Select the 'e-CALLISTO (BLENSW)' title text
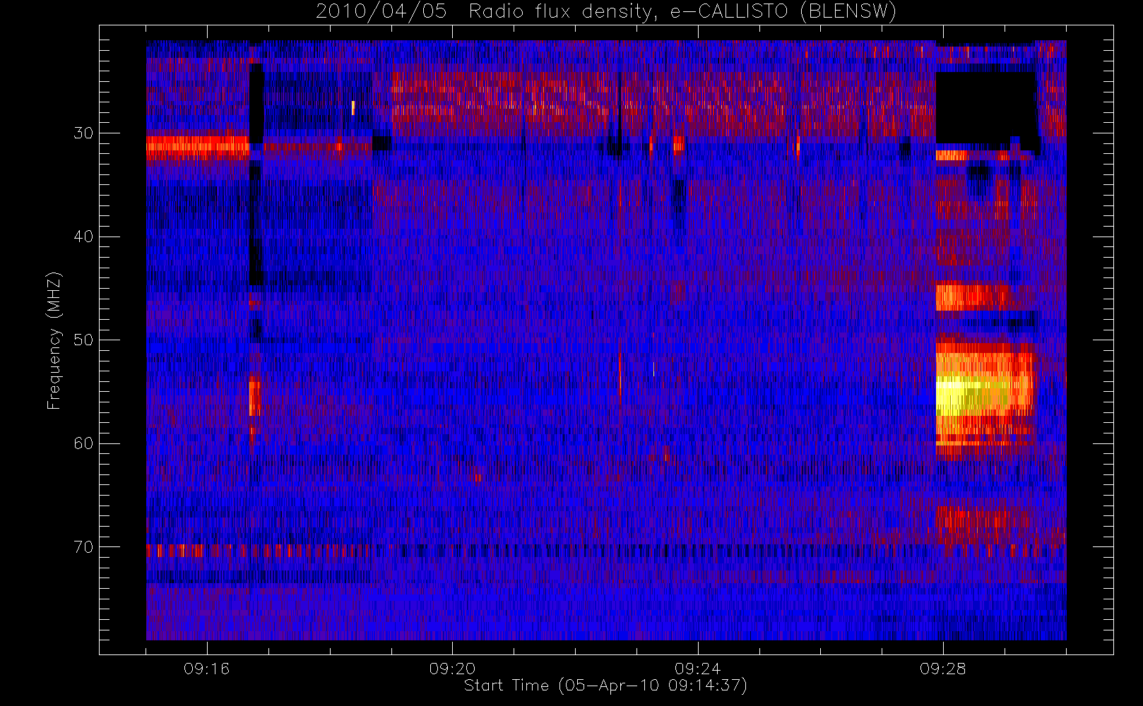This screenshot has height=706, width=1143. [783, 11]
